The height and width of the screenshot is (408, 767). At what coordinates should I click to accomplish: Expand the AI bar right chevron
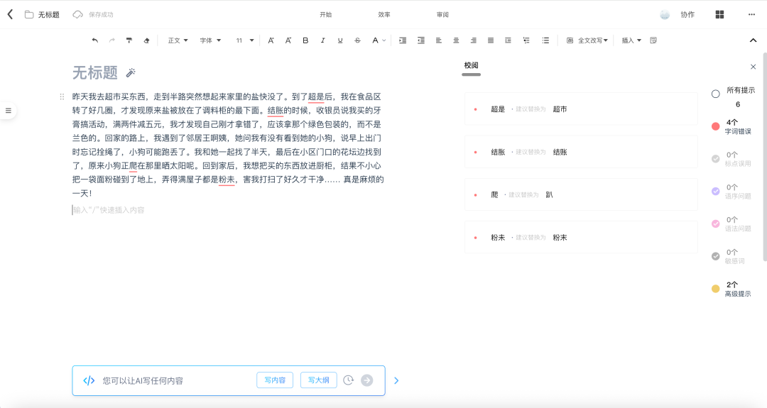[396, 380]
